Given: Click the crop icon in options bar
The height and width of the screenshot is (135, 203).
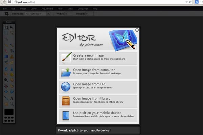Looking at the screenshot, I should [6, 14].
